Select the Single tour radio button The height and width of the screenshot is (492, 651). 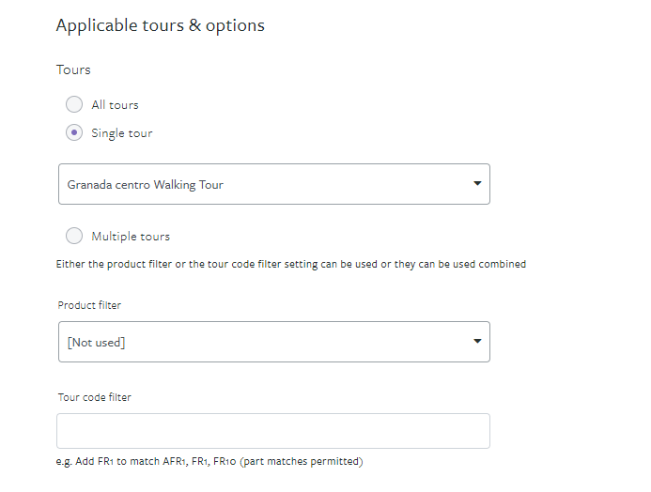(x=74, y=132)
